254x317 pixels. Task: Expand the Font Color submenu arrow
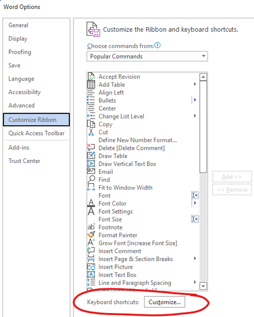[x=195, y=203]
